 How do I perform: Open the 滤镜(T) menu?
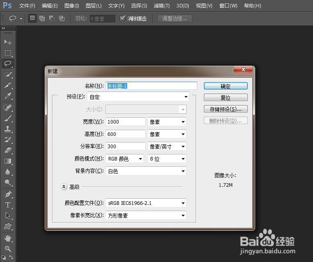pyautogui.click(x=162, y=6)
